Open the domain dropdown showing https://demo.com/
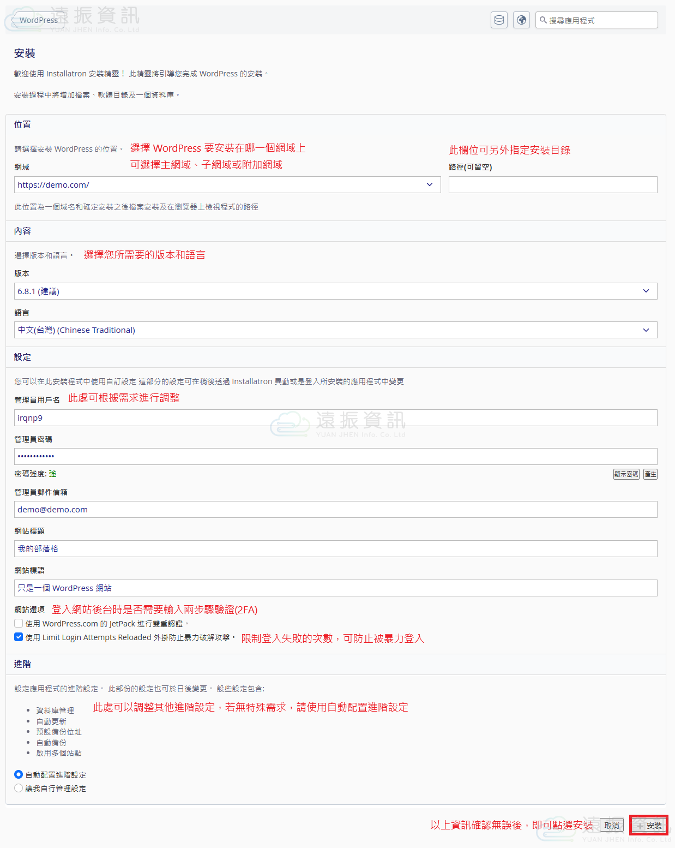675x848 pixels. pyautogui.click(x=227, y=185)
